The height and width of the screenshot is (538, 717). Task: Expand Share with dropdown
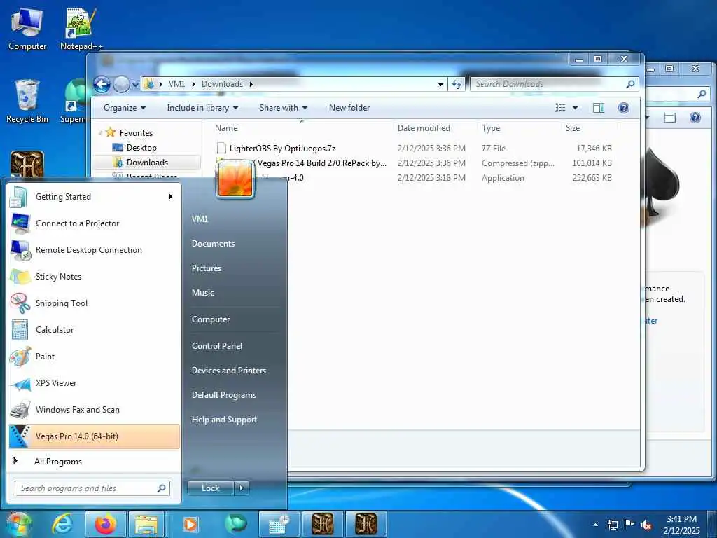pyautogui.click(x=283, y=108)
